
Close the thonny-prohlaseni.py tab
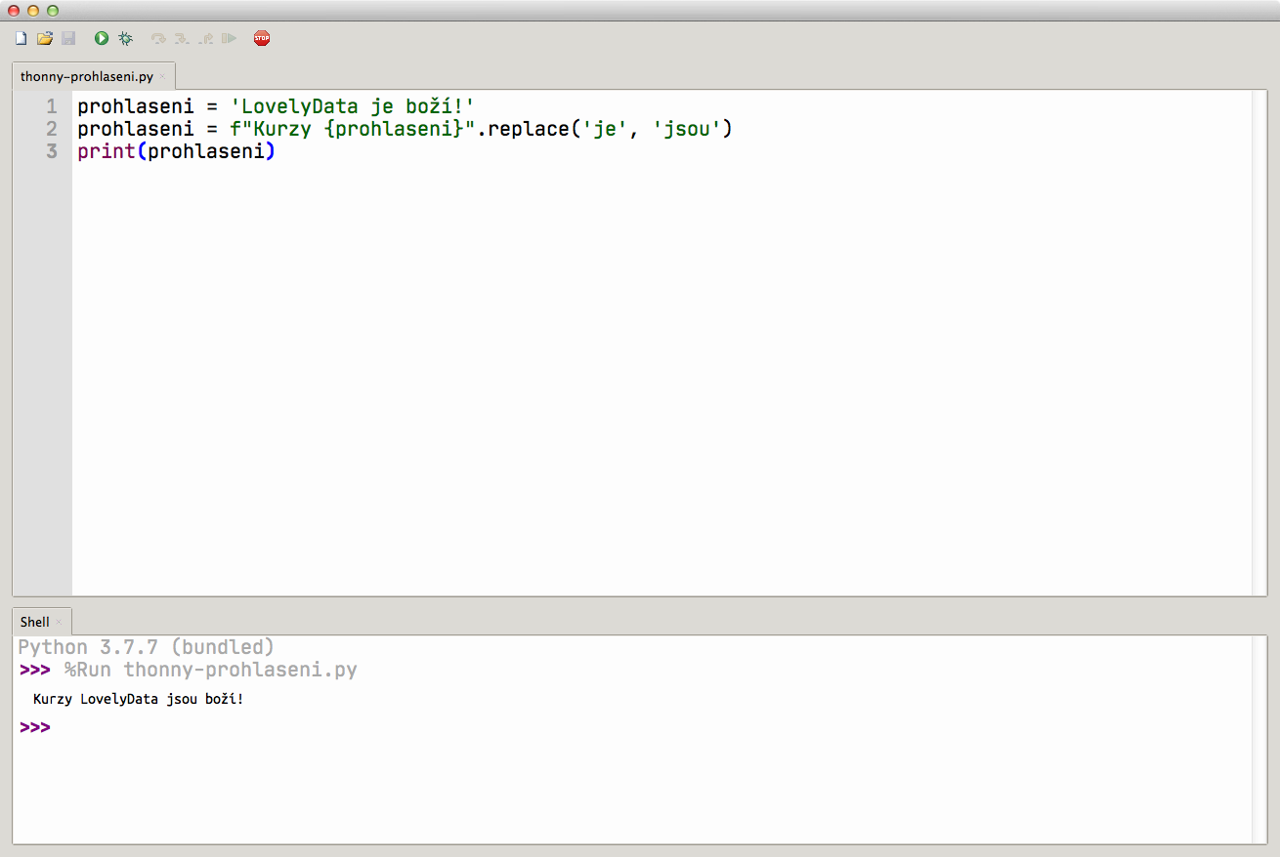click(x=163, y=77)
